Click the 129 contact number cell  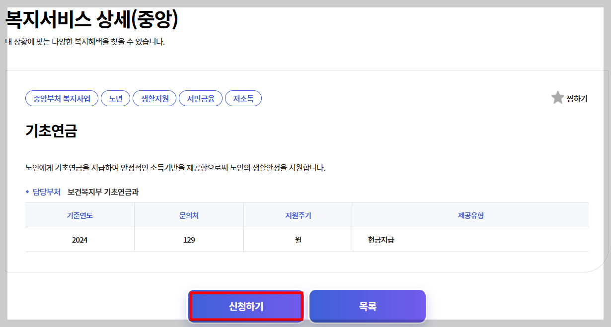189,240
